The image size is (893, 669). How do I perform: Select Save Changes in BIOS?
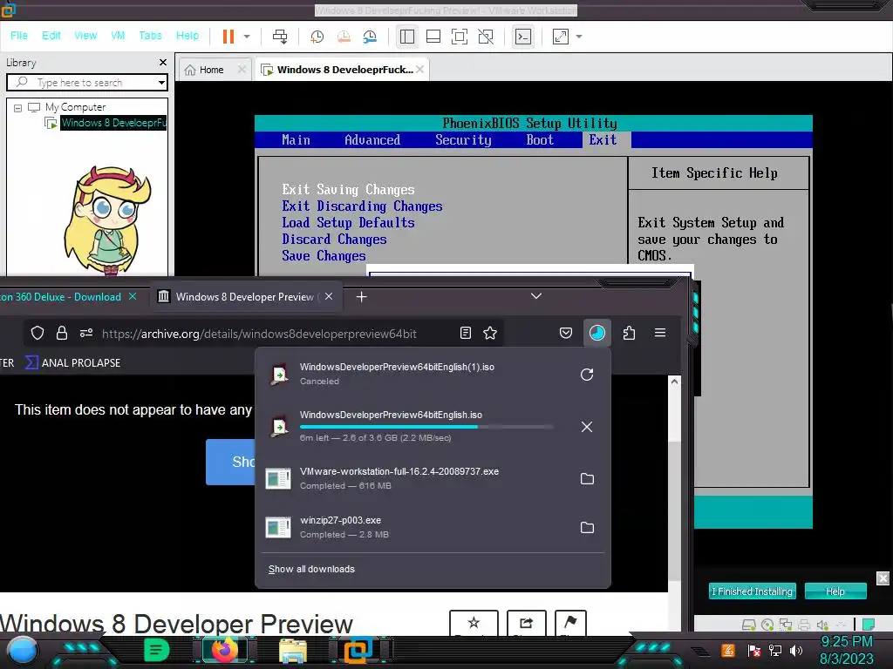[324, 255]
